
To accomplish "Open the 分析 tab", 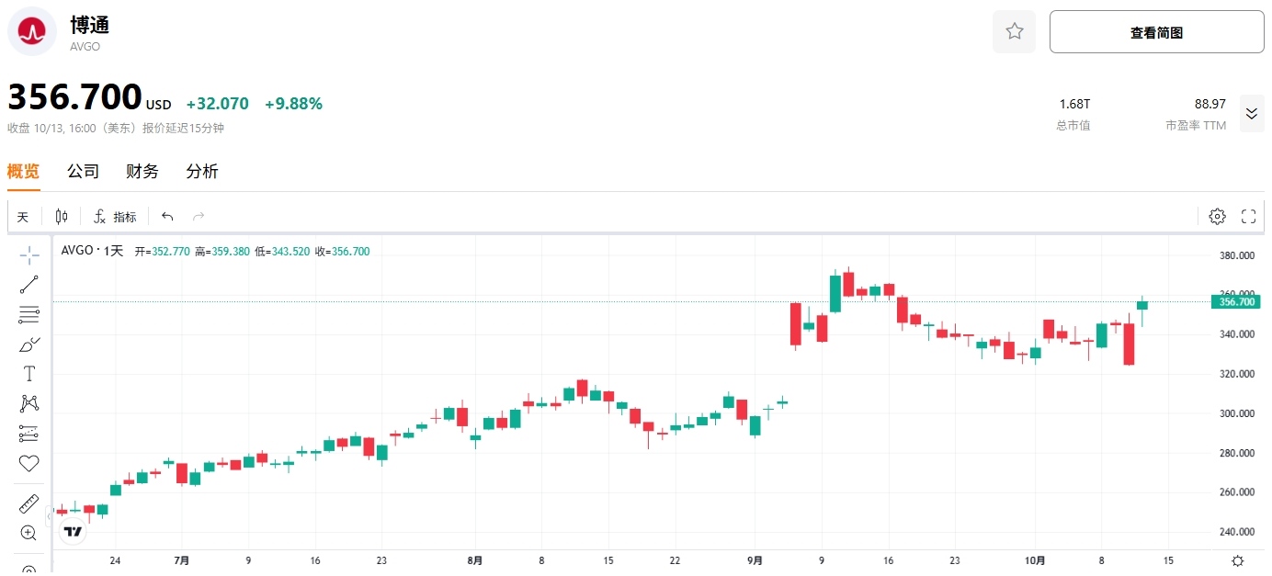I will (x=202, y=172).
